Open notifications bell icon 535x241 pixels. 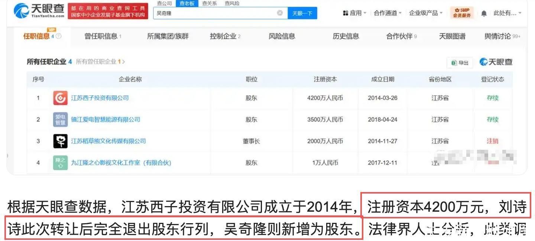click(x=484, y=13)
